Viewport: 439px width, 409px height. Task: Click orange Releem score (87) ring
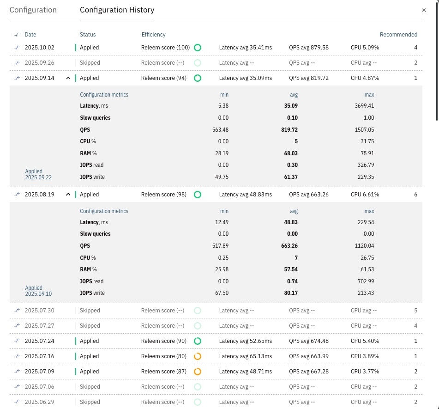198,372
